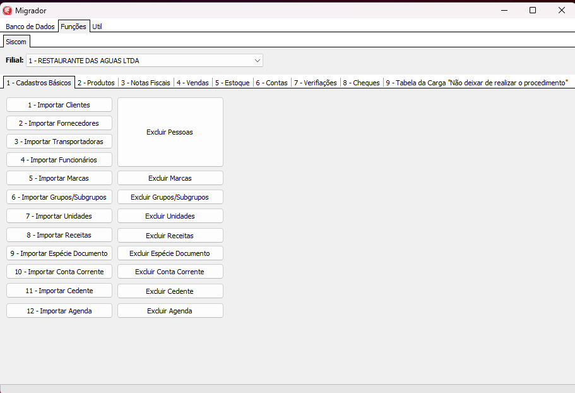
Task: Click 9 - Importar Espécie Documento button
Action: tap(59, 253)
